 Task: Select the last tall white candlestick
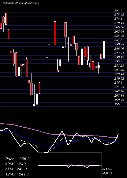tap(104, 50)
